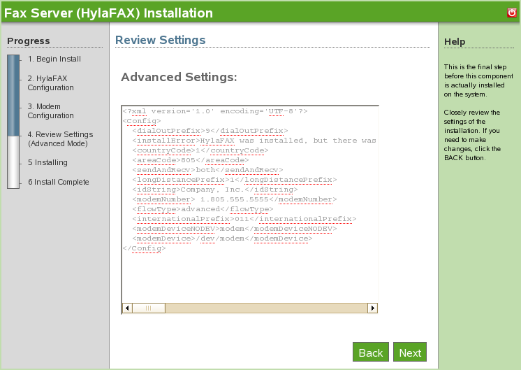
Task: Select the '1. Begin Install' progress step
Action: pos(54,59)
